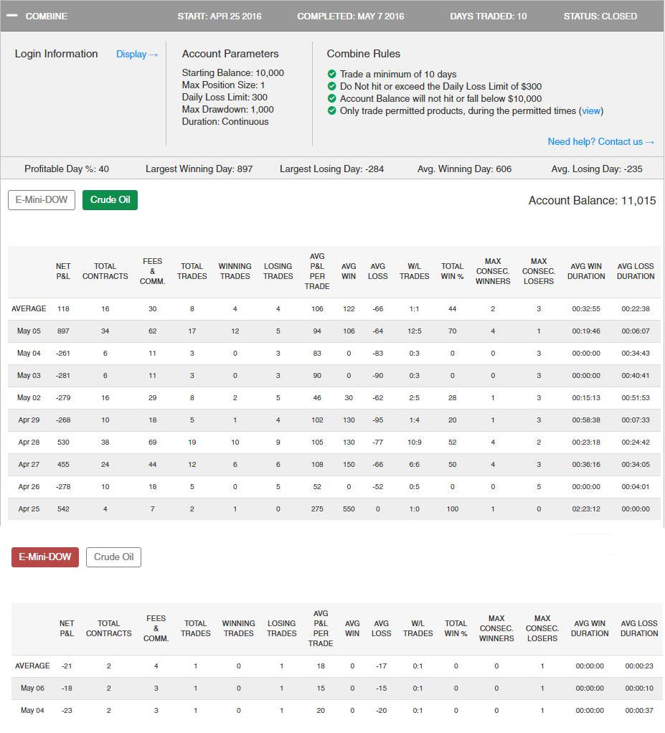Screen dimensions: 665x733
Task: Select the green Crude Oil tab
Action: [110, 199]
